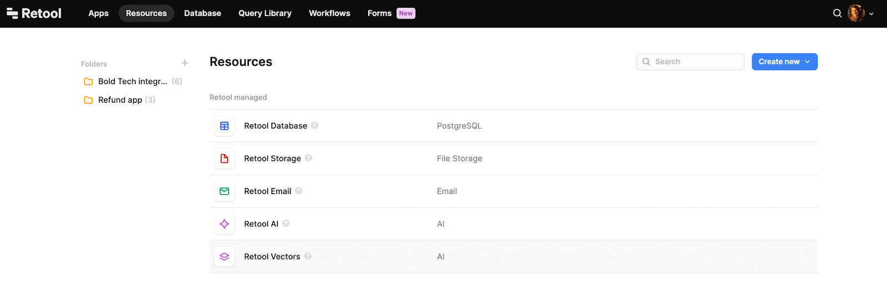887x287 pixels.
Task: Click the Retool Vectors layers icon
Action: 225,257
